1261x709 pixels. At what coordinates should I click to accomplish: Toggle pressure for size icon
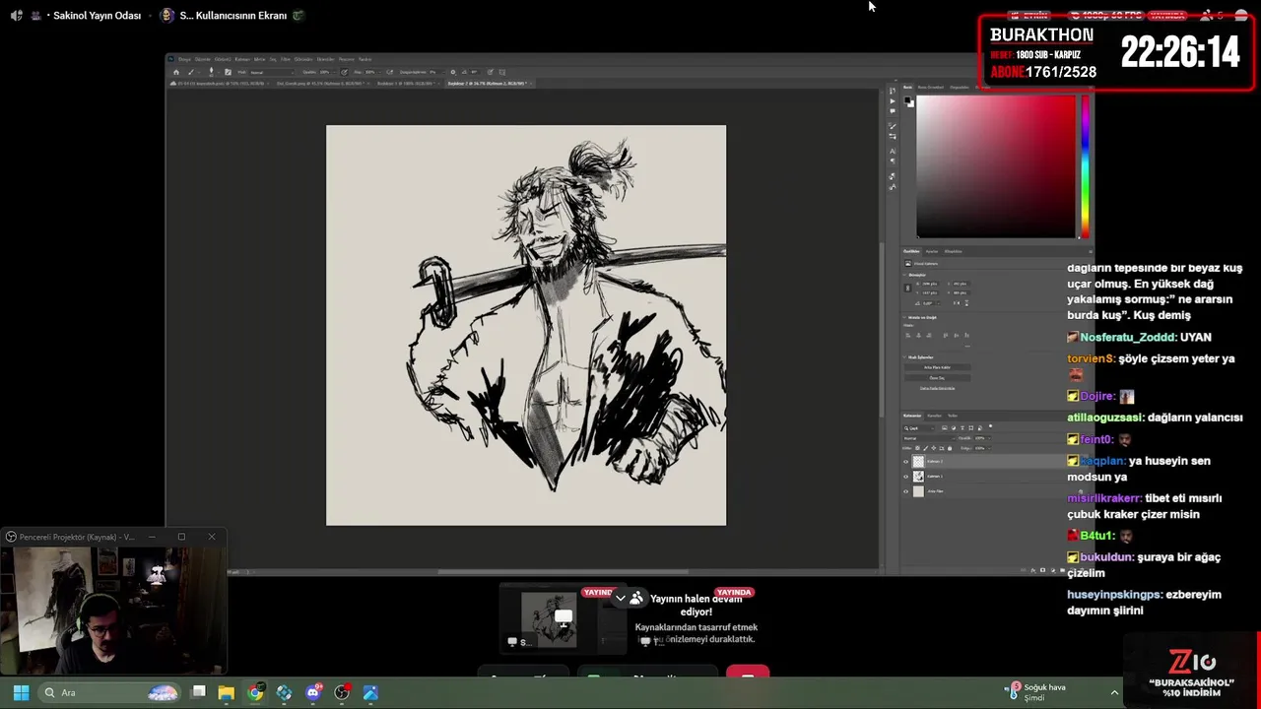point(489,72)
